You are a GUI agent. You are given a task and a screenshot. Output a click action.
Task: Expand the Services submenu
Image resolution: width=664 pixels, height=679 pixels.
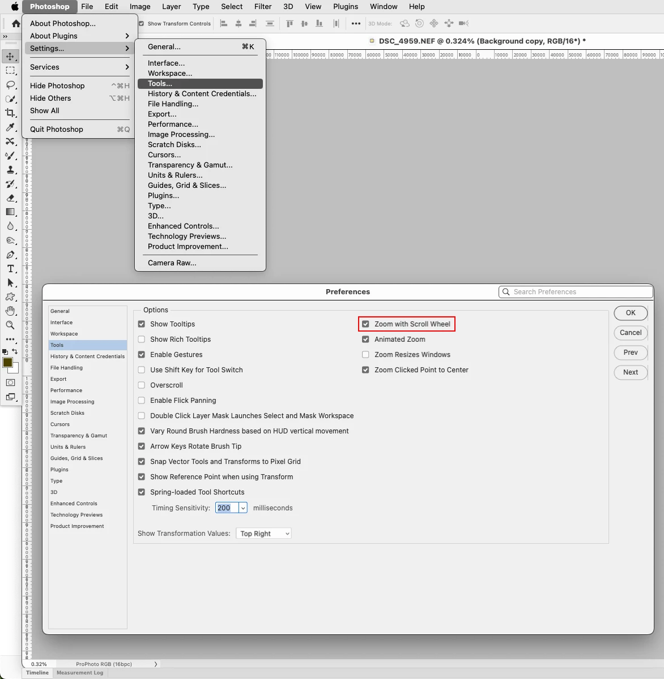coord(79,67)
